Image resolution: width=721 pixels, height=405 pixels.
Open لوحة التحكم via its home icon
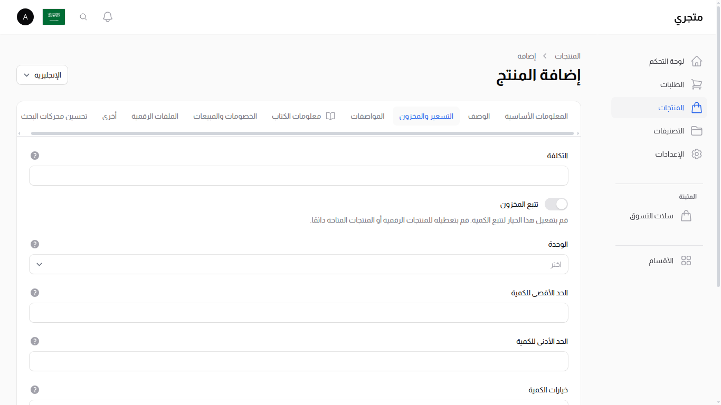click(x=696, y=61)
